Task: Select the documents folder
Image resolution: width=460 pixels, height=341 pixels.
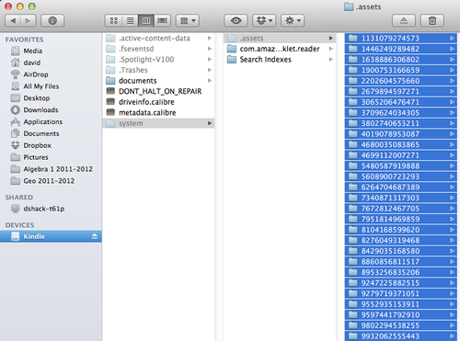Action: click(158, 81)
